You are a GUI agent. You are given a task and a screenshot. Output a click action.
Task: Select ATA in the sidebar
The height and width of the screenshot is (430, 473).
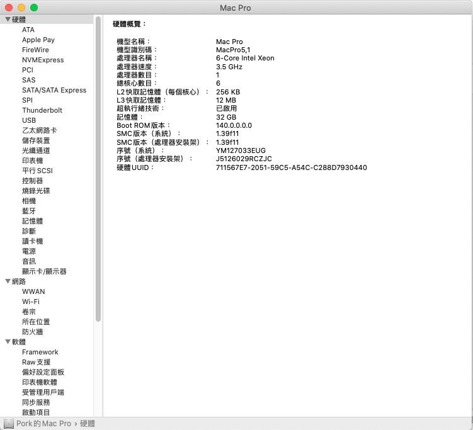[x=28, y=30]
